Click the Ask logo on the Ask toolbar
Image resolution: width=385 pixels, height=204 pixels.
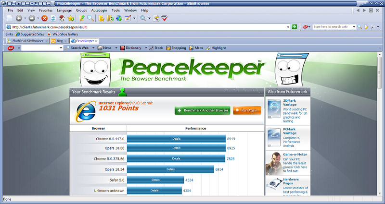(x=11, y=48)
